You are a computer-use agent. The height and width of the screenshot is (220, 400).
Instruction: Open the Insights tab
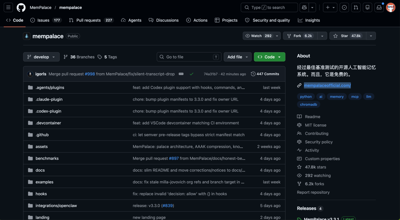[309, 20]
